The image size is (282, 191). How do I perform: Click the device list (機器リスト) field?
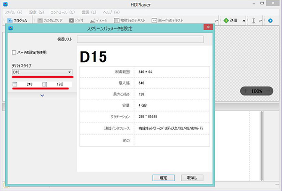140,39
